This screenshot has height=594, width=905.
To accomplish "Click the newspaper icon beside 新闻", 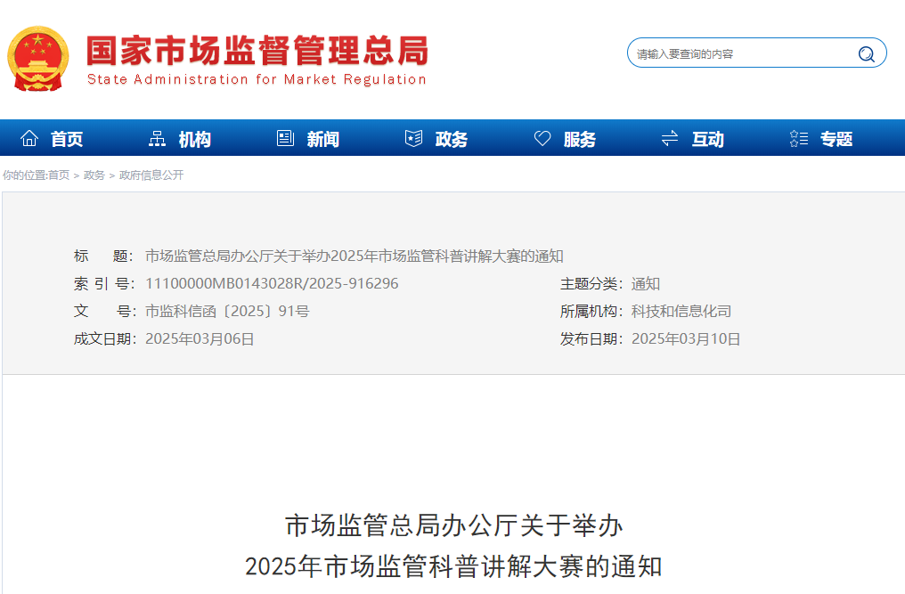I will [285, 139].
